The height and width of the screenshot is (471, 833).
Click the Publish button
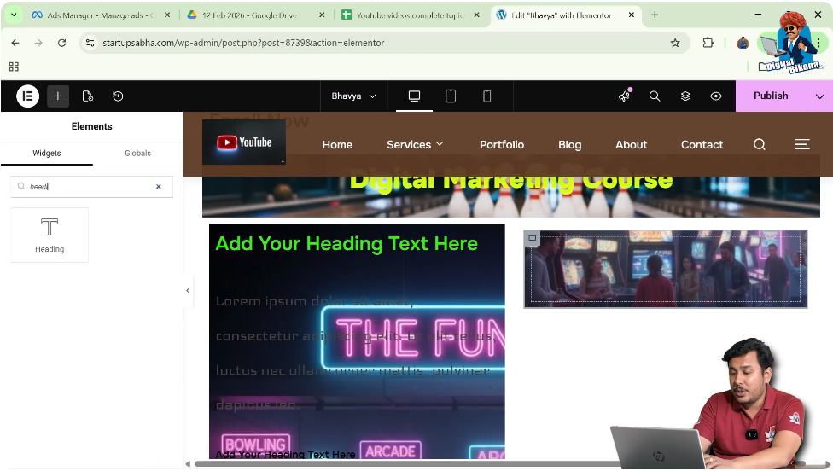pos(770,96)
